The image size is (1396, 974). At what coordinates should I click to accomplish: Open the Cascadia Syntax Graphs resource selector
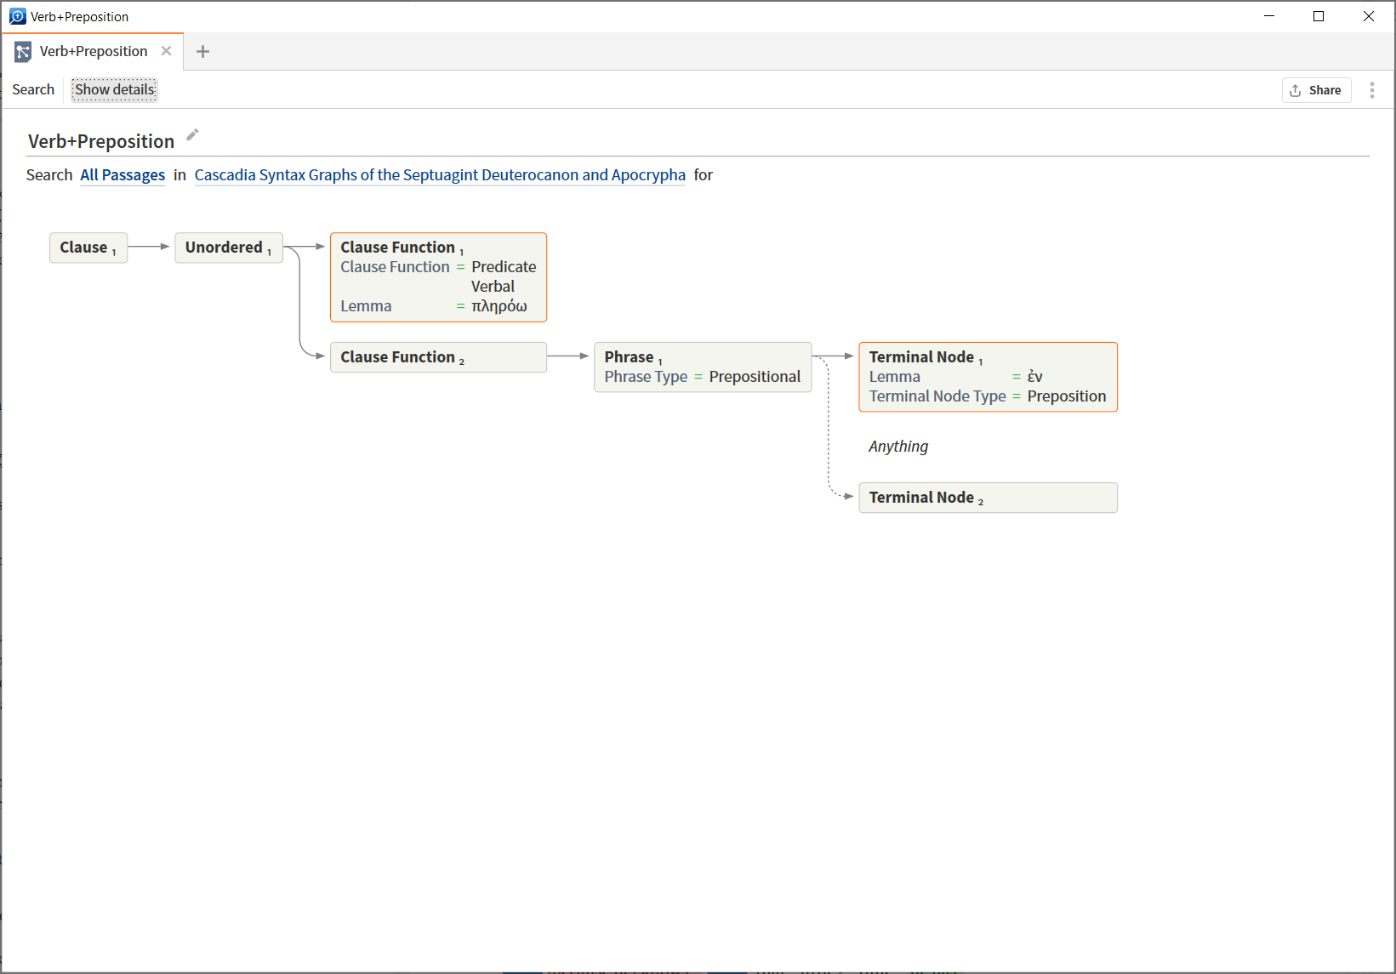pos(440,175)
